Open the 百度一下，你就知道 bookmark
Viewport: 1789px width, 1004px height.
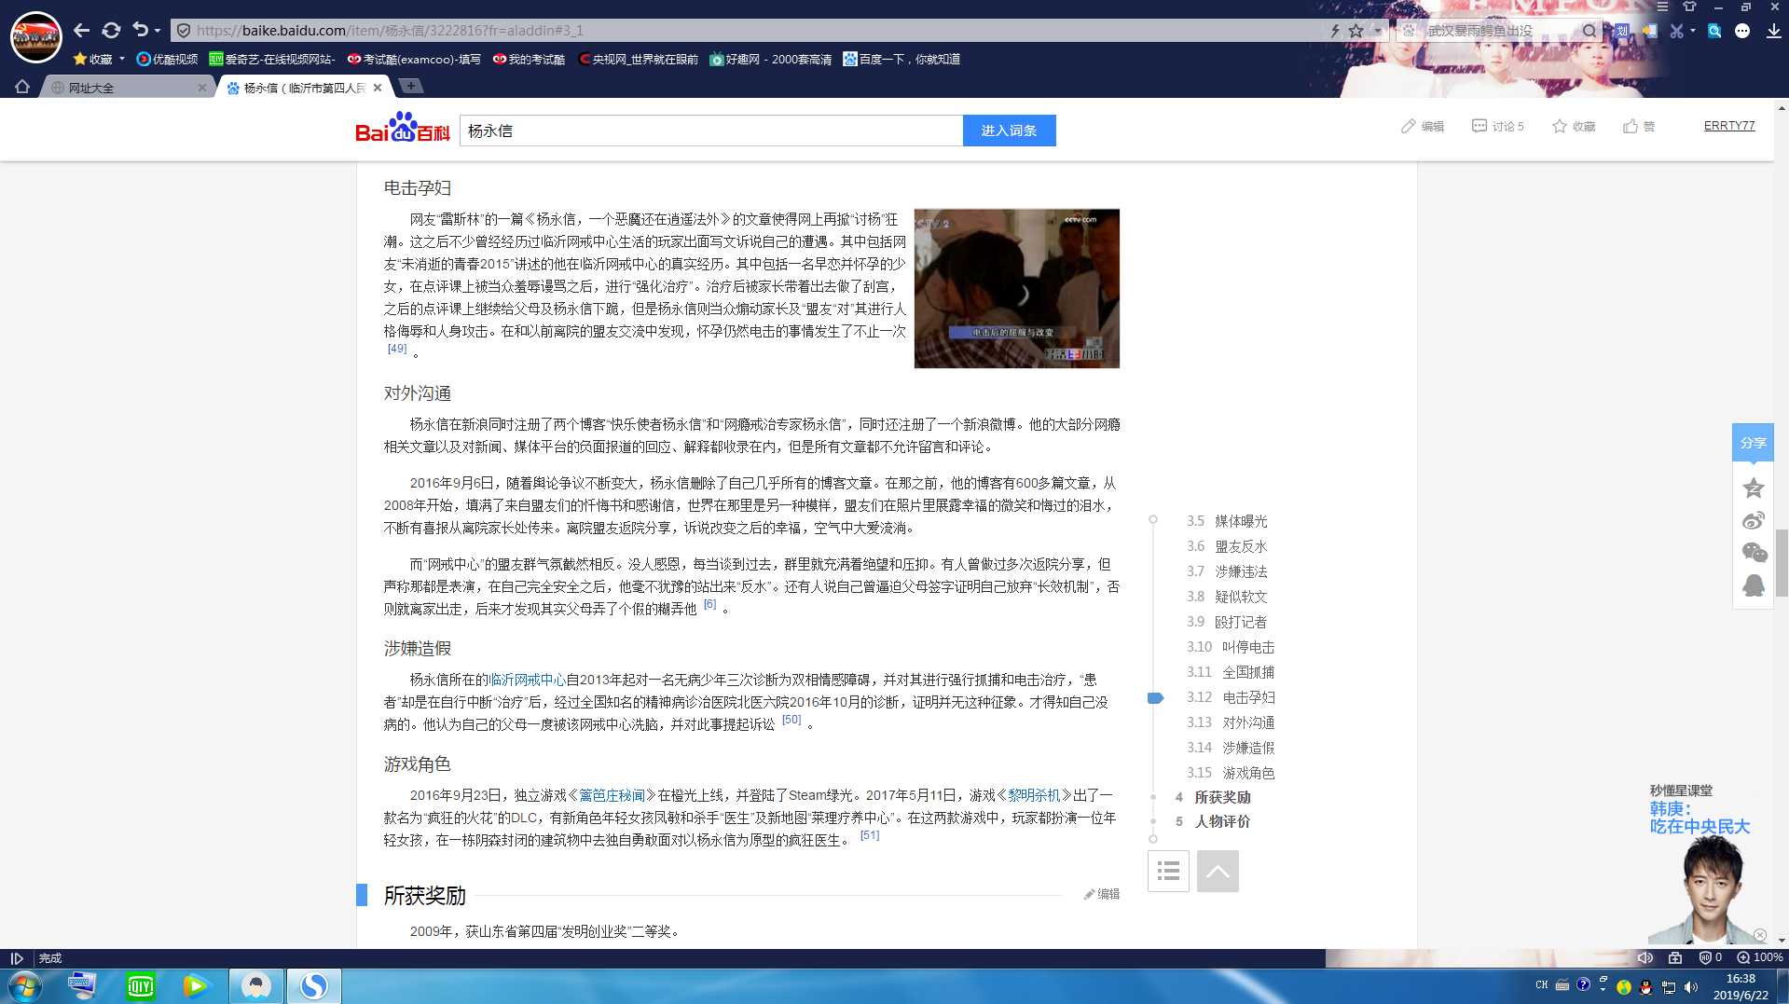pos(901,59)
